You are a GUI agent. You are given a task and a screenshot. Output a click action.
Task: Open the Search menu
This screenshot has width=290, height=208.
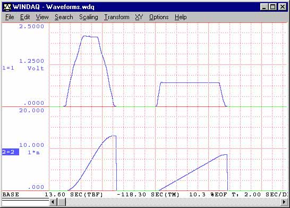pyautogui.click(x=64, y=17)
